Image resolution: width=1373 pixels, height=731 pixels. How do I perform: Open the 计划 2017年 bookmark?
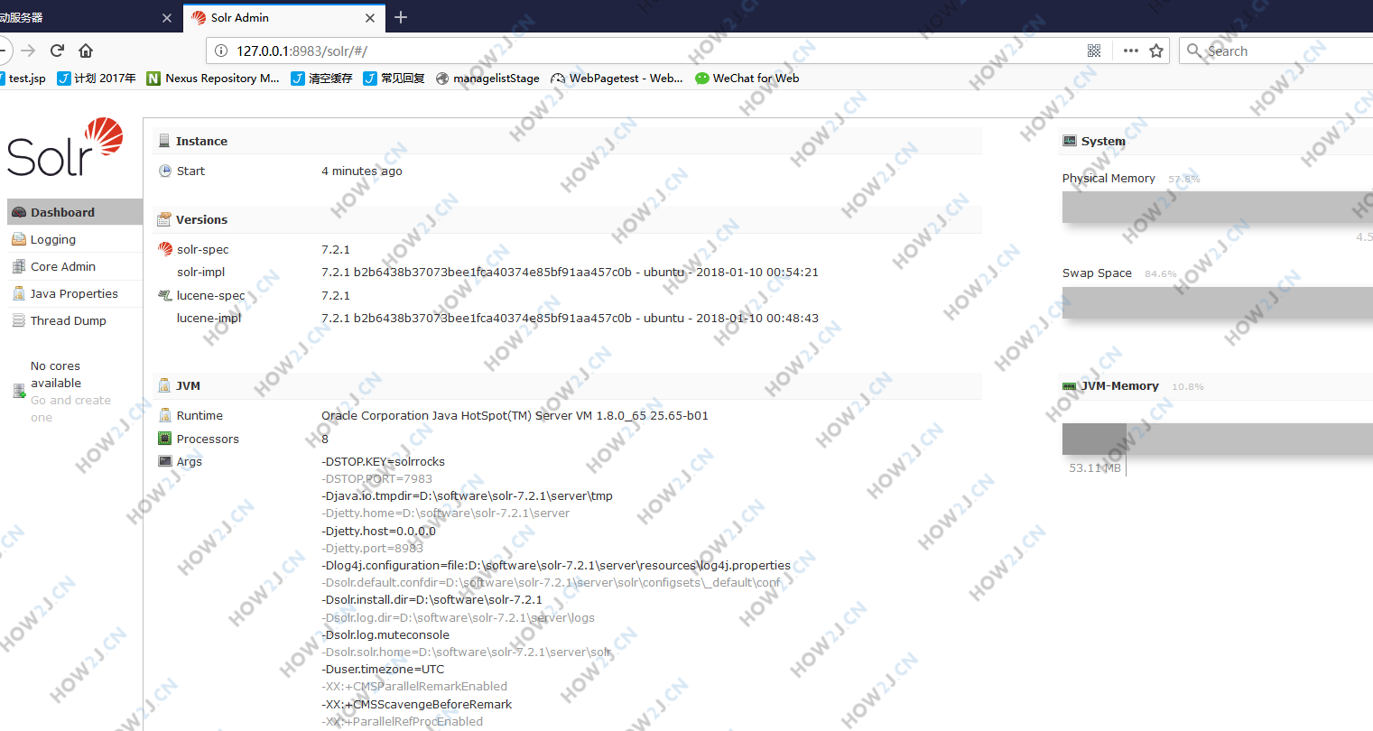click(97, 79)
